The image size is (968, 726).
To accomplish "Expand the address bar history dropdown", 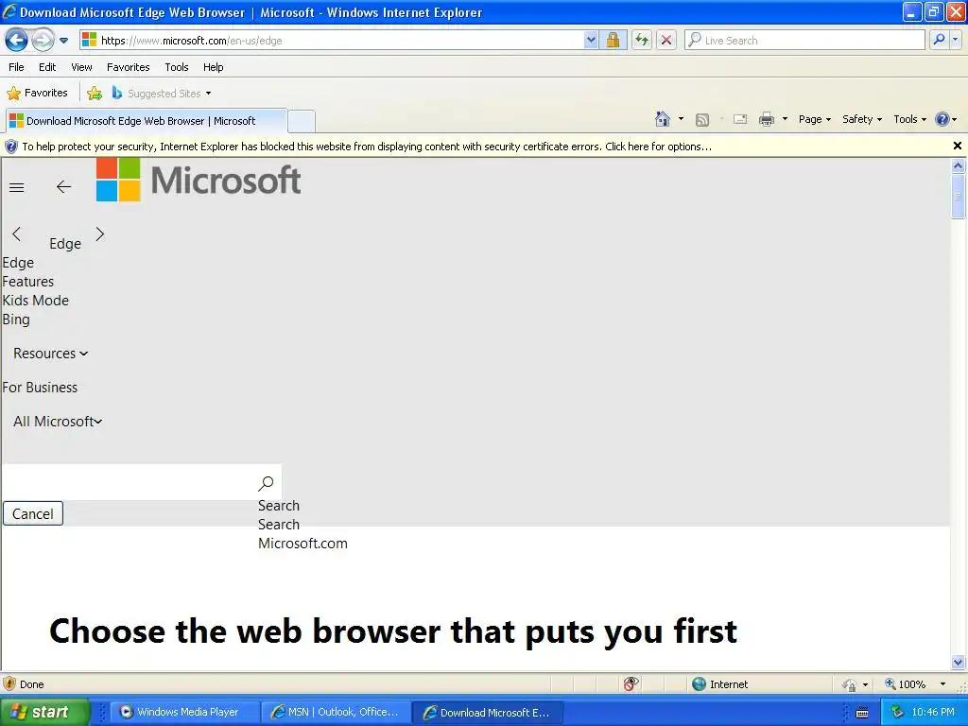I will [x=591, y=41].
